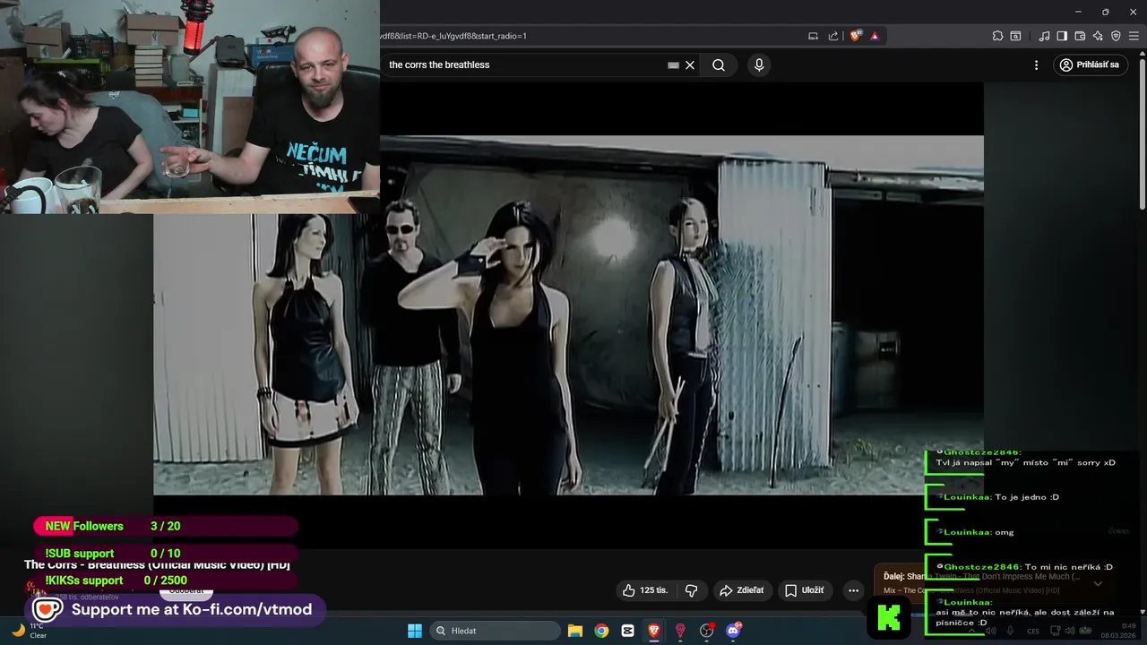
Task: Clear the YouTube search box with the X
Action: (690, 64)
